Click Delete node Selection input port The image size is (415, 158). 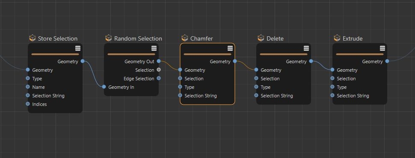point(256,78)
